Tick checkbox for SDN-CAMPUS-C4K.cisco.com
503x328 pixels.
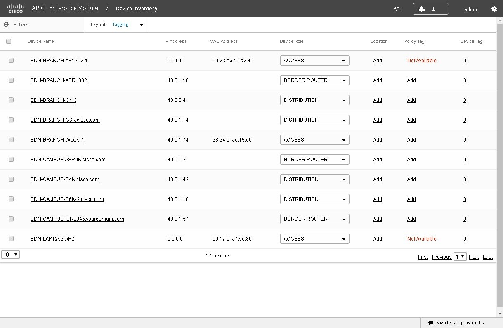[x=11, y=179]
